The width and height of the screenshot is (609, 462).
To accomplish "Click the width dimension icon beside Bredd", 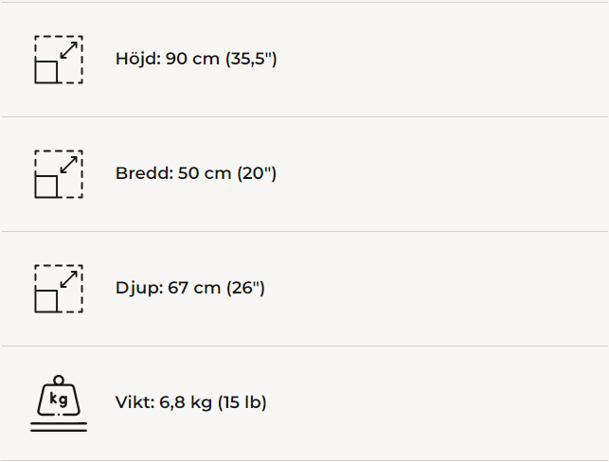I will pyautogui.click(x=58, y=174).
